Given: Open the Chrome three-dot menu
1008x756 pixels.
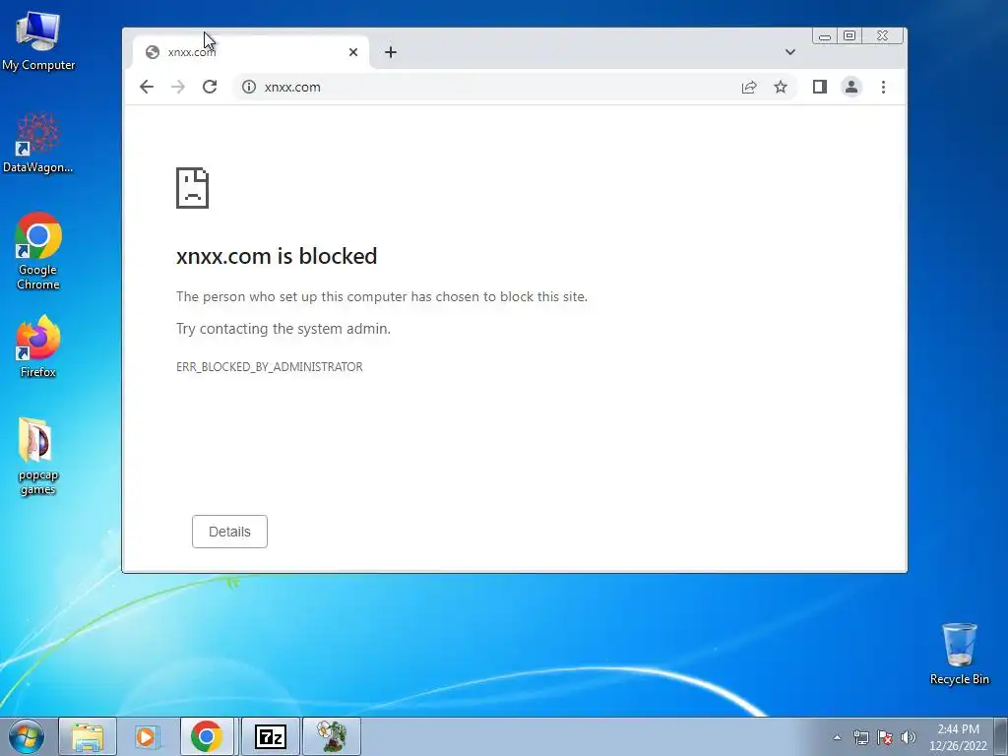Looking at the screenshot, I should 883,87.
